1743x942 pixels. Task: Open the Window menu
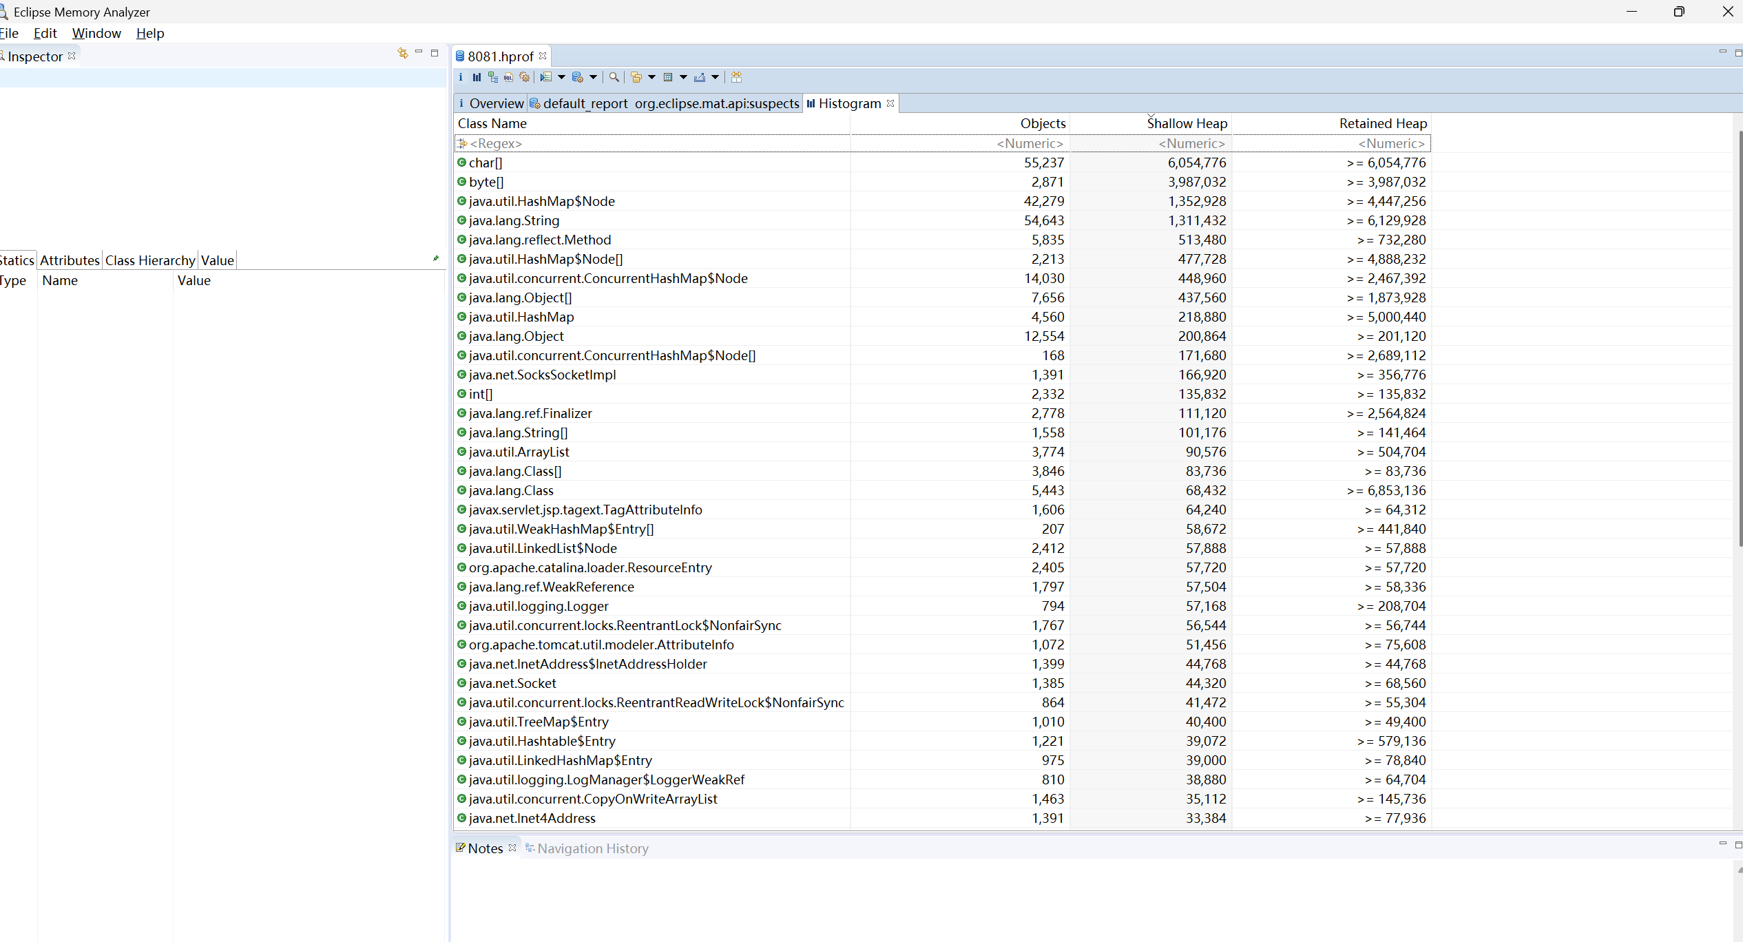click(96, 33)
